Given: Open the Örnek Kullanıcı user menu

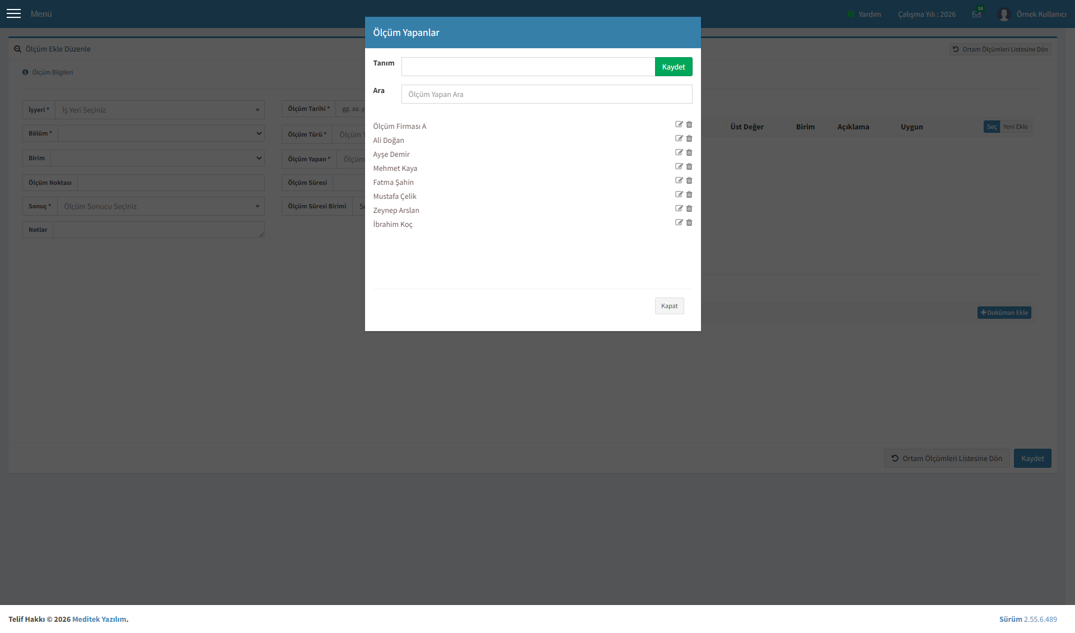Looking at the screenshot, I should [1032, 14].
